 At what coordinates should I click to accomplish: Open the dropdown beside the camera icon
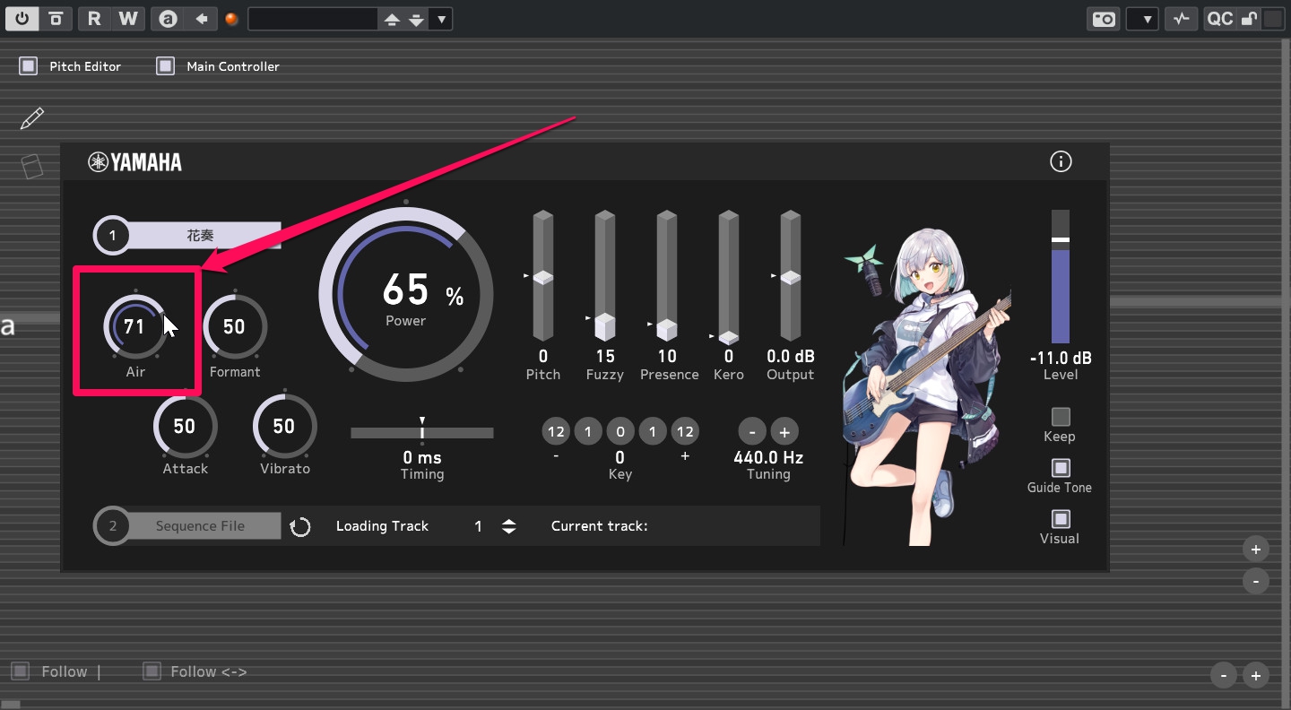tap(1142, 19)
